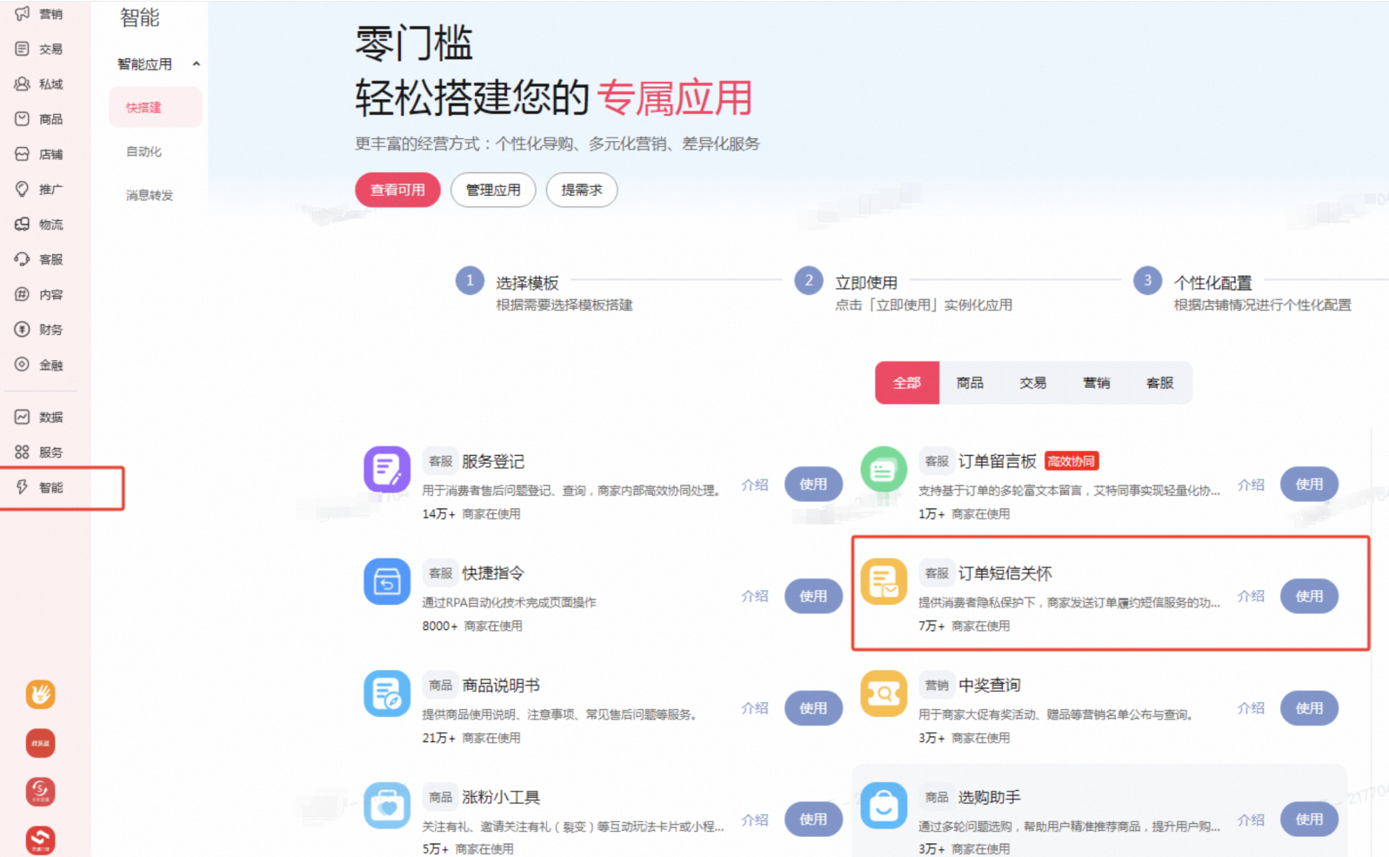The image size is (1389, 857).
Task: Click the 商品说明书 blue document icon
Action: pyautogui.click(x=387, y=693)
